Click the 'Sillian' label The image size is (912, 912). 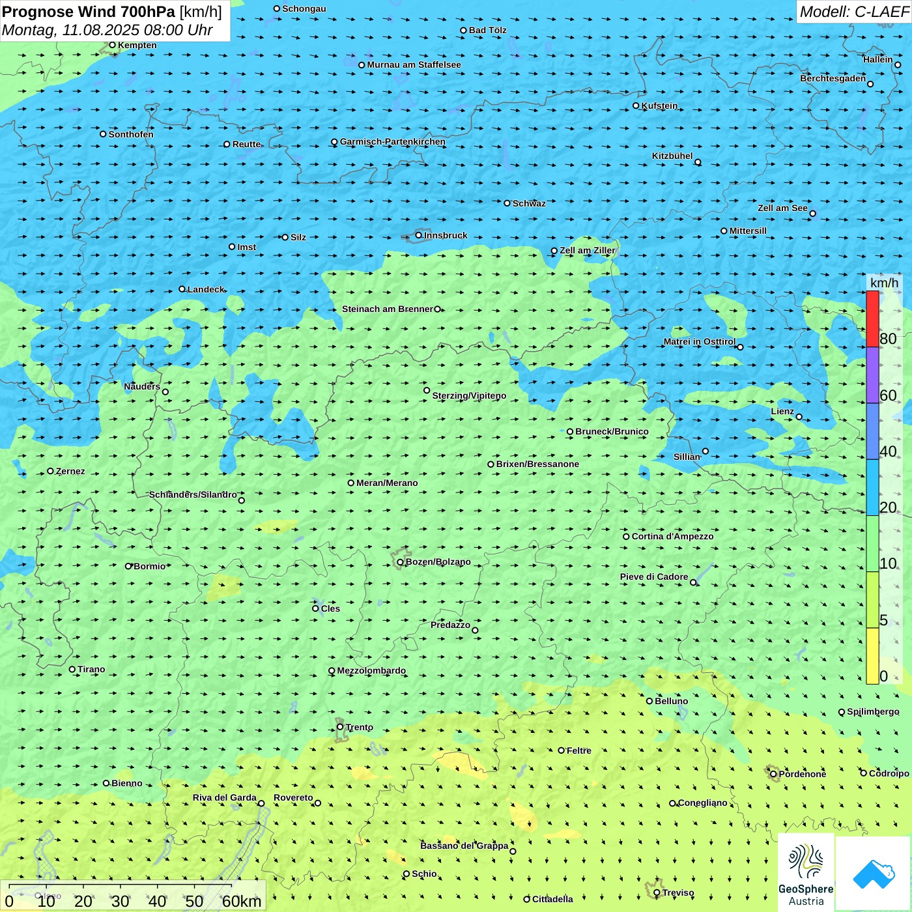pyautogui.click(x=687, y=457)
